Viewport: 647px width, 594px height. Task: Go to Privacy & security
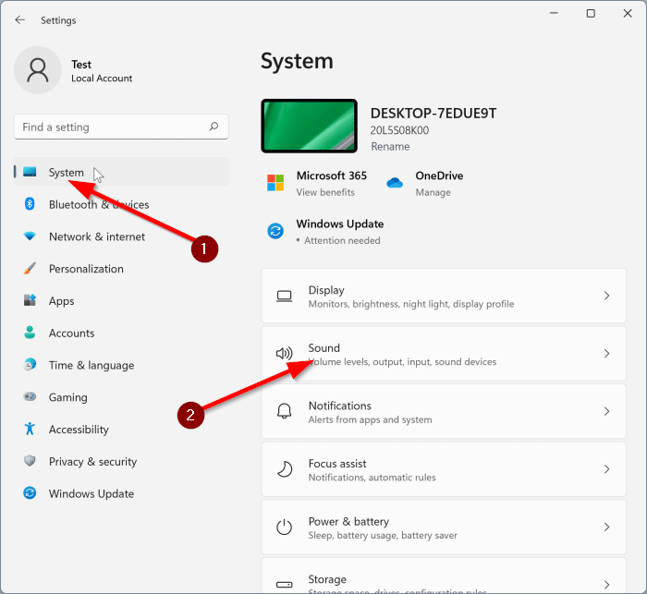[x=121, y=461]
